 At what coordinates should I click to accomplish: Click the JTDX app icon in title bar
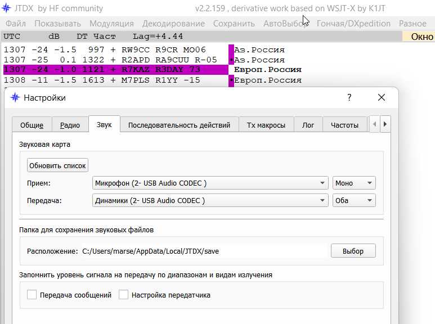click(7, 8)
